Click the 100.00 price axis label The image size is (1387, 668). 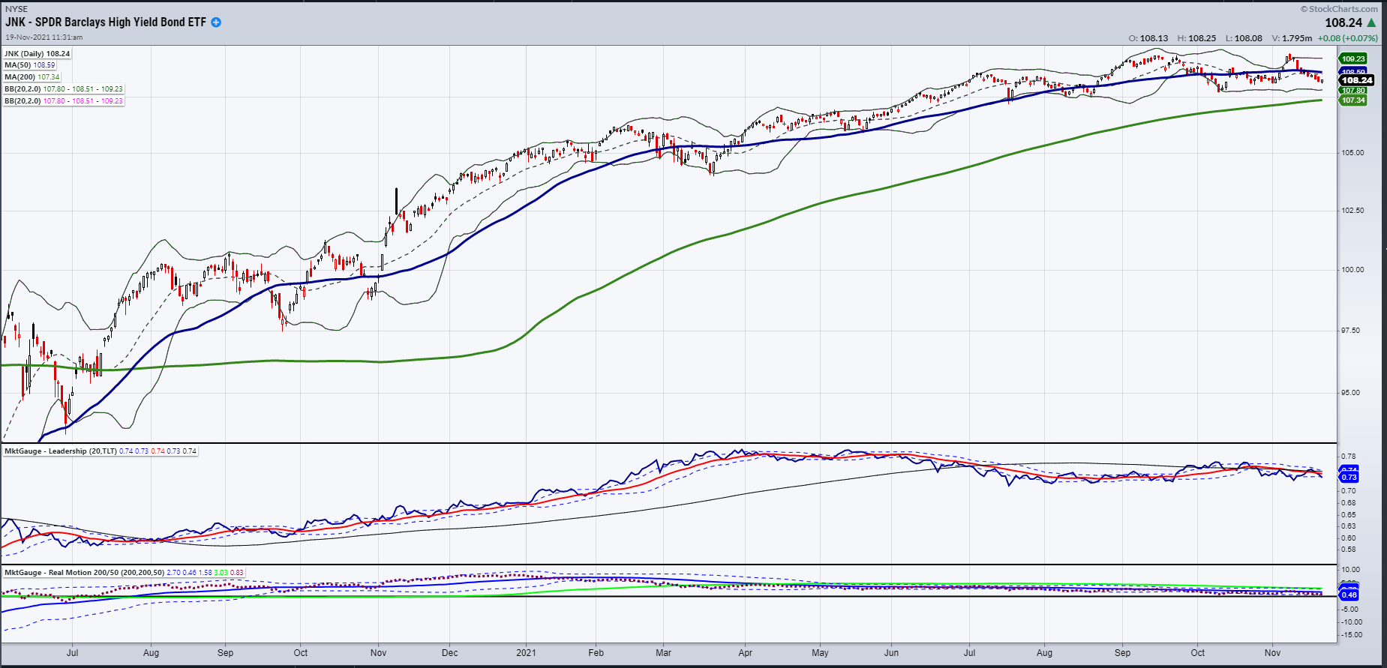(1353, 270)
